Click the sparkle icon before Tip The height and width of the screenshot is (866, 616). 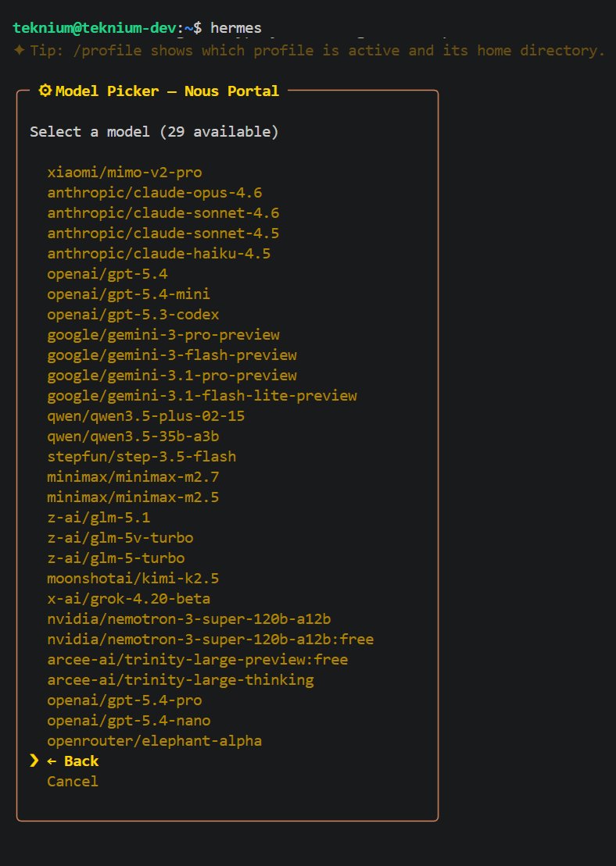[x=20, y=51]
